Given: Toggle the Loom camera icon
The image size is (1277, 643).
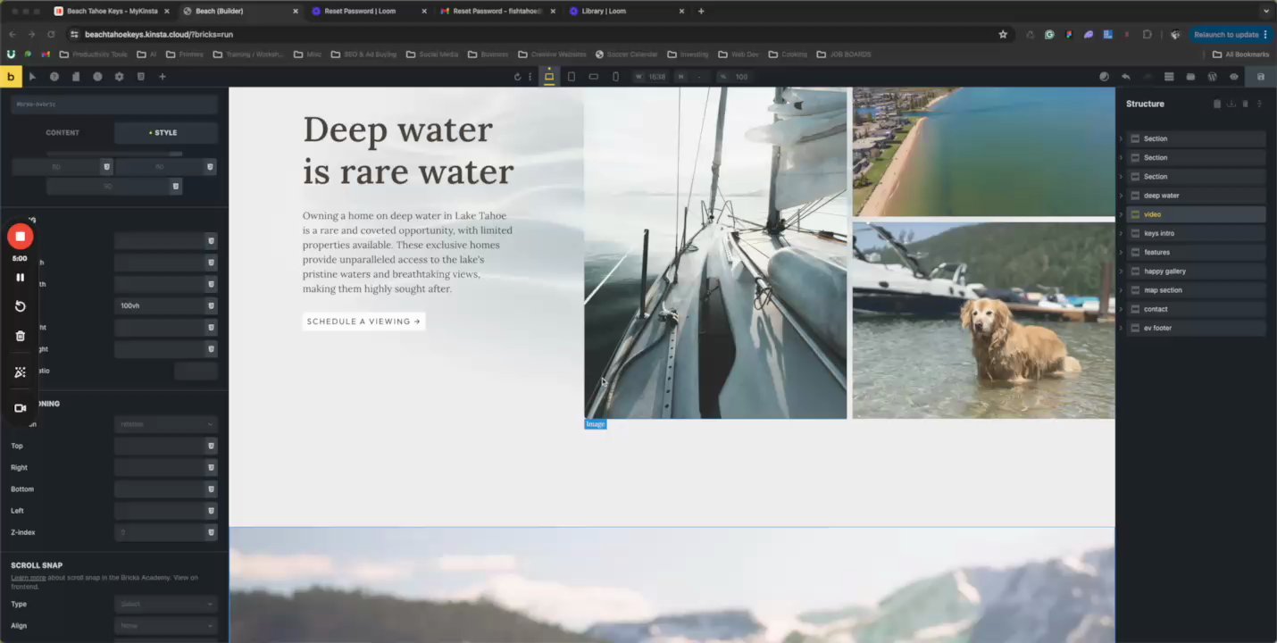Looking at the screenshot, I should click(20, 408).
